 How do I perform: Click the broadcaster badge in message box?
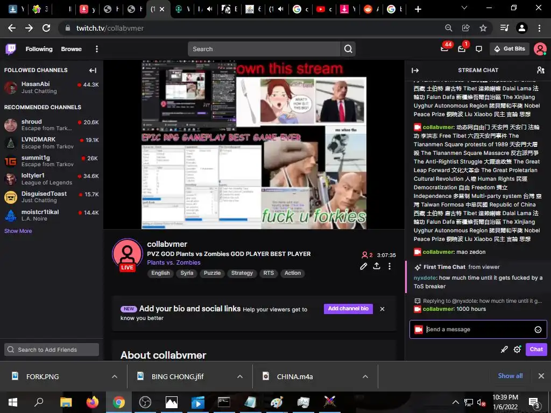(418, 330)
